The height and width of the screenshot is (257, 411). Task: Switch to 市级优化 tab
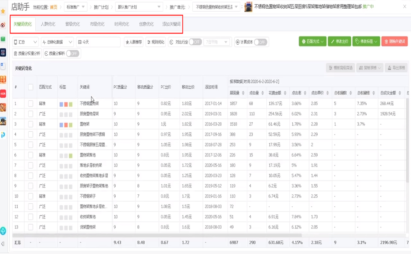click(x=97, y=24)
